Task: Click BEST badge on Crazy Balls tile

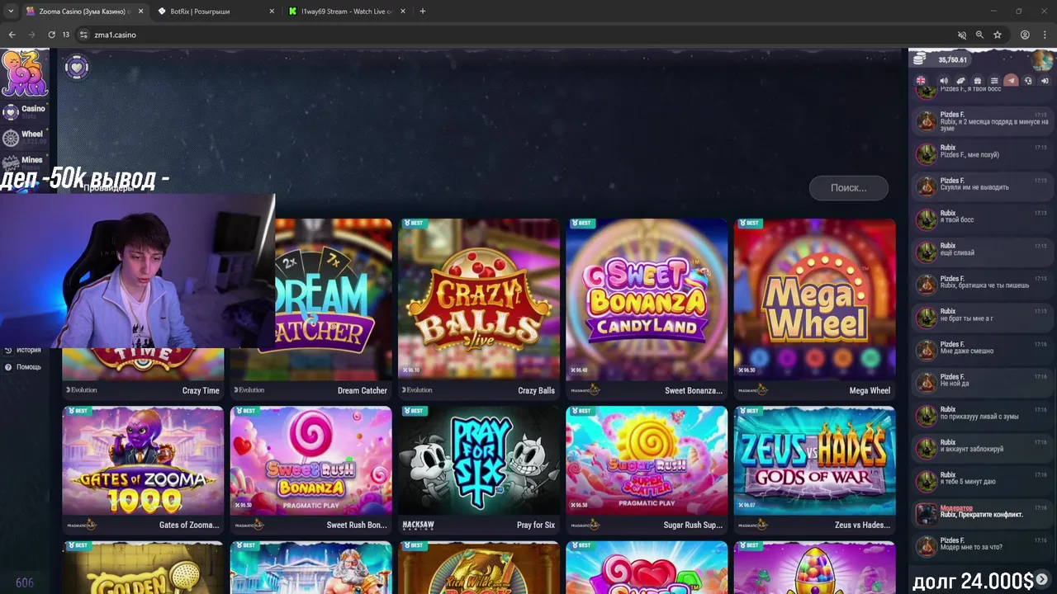Action: 414,223
